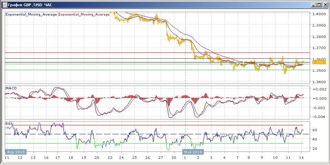Maximize the GBP/USD chart window

319,4
